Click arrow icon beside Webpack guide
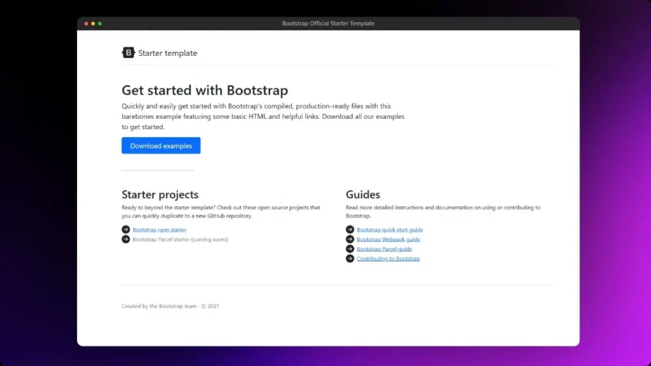This screenshot has height=366, width=651. tap(350, 239)
